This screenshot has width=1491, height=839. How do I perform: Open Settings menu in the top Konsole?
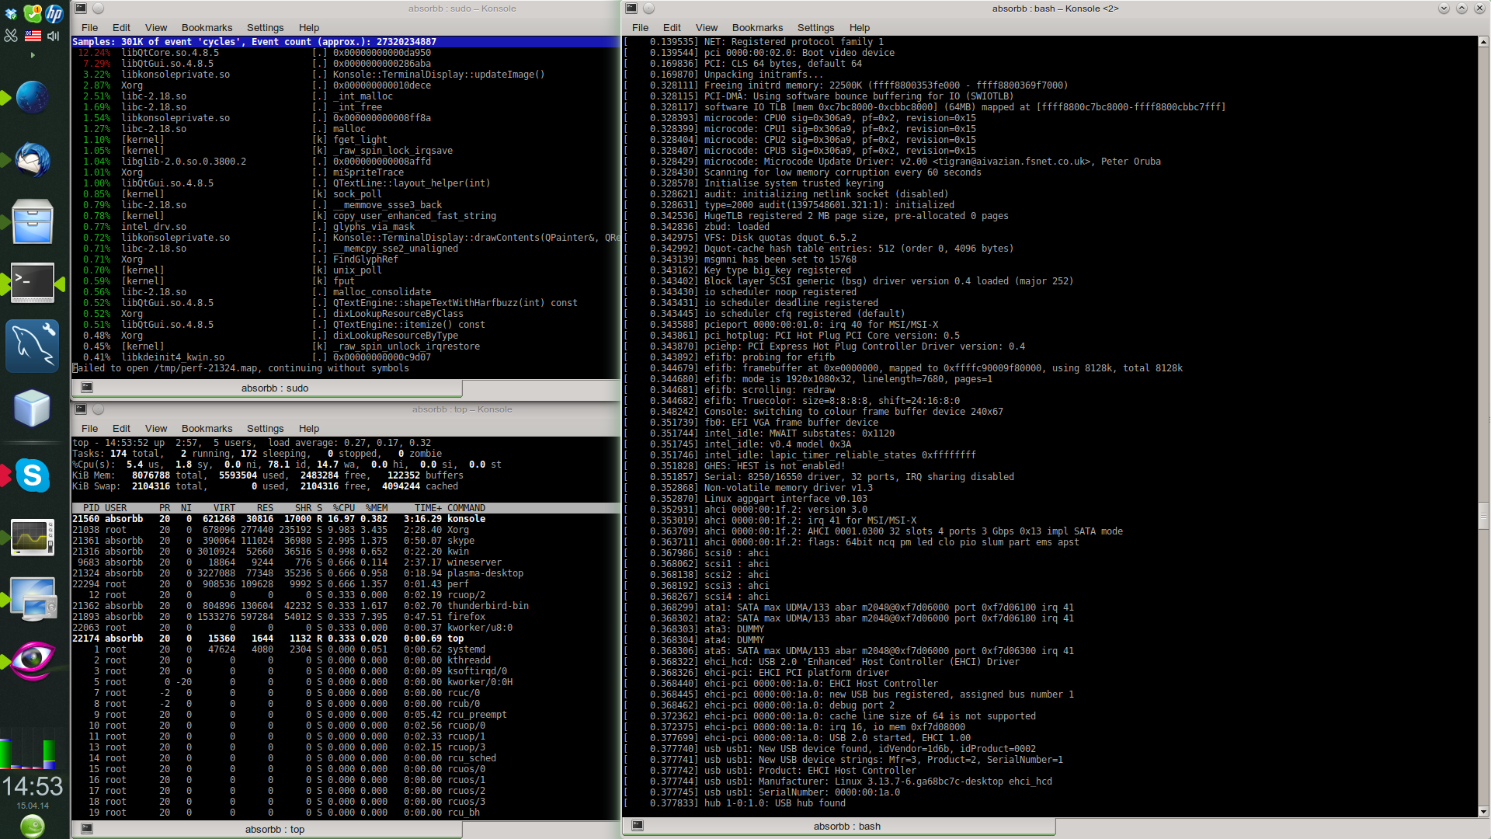pyautogui.click(x=265, y=429)
